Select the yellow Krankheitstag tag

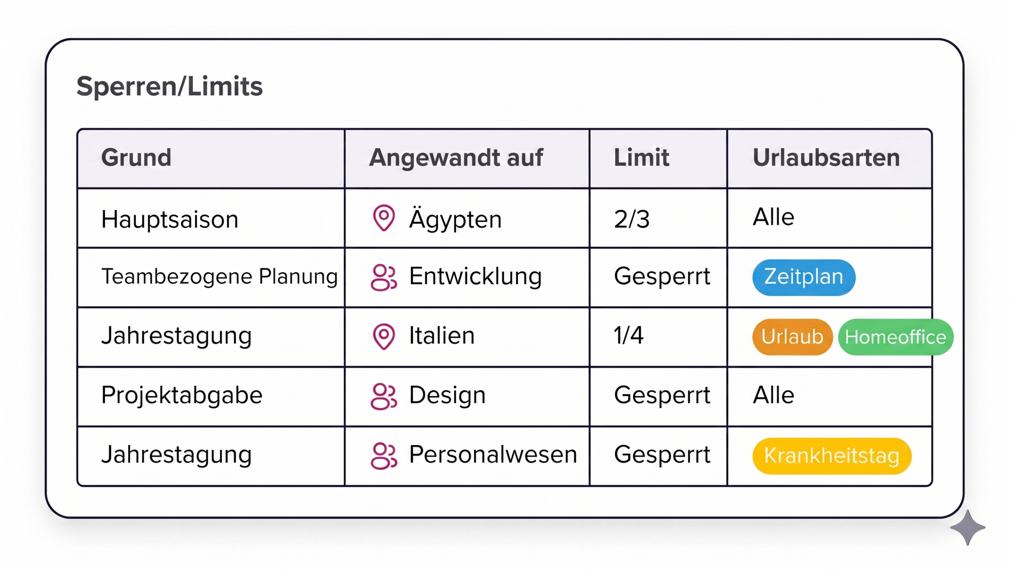(832, 456)
